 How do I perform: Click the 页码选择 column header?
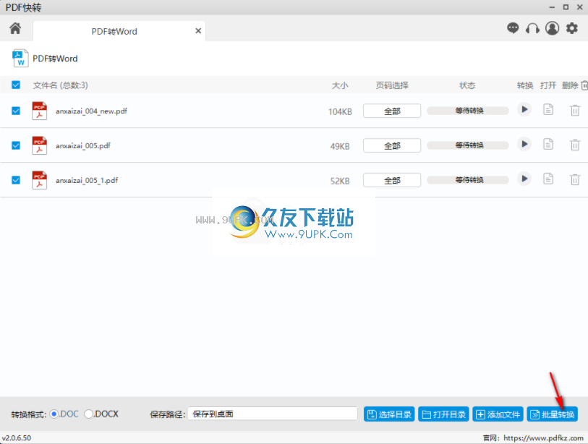(x=392, y=85)
